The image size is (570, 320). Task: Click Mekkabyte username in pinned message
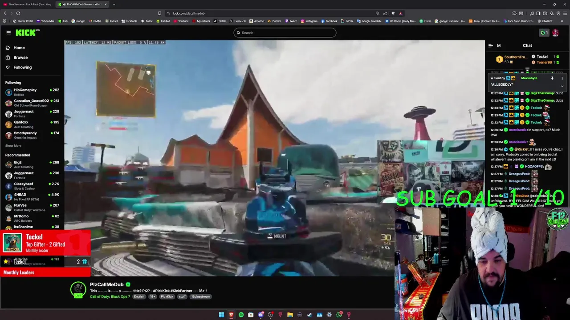coord(529,78)
